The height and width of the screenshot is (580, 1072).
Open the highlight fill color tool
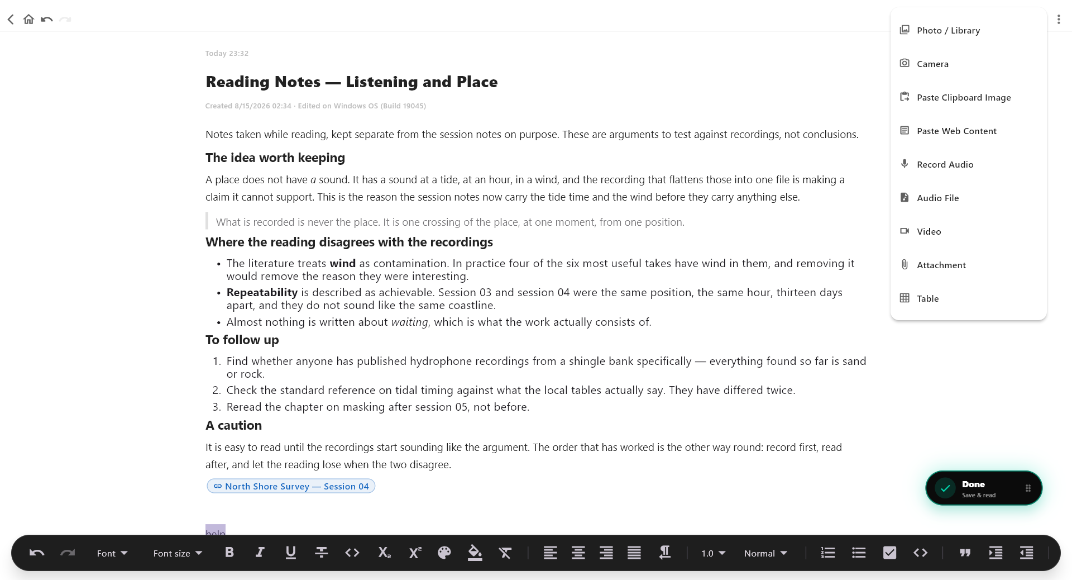(475, 553)
